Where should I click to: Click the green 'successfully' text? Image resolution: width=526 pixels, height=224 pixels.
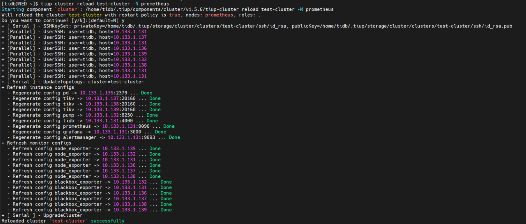tap(107, 221)
